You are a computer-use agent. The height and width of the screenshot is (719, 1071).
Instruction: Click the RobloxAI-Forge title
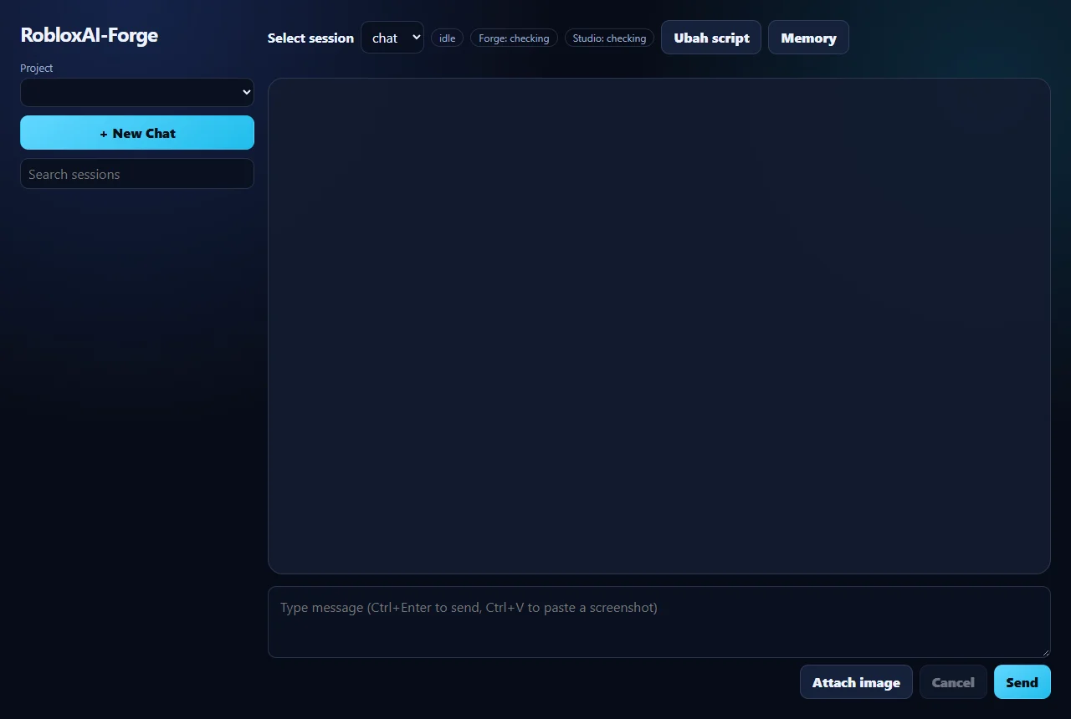point(90,35)
